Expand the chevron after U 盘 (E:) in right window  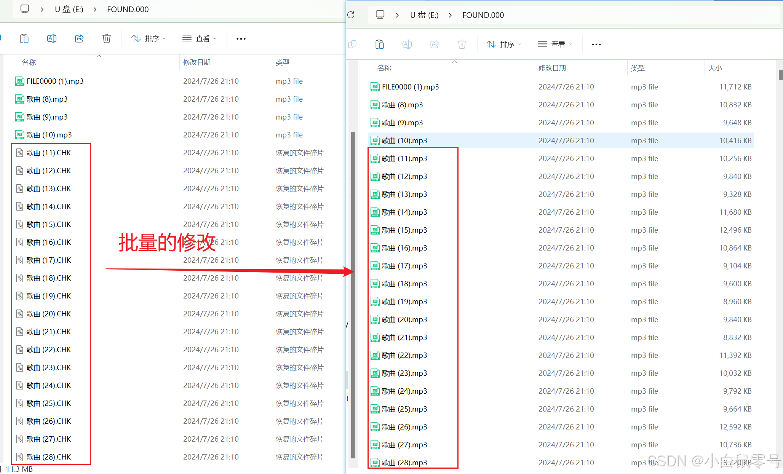[450, 15]
